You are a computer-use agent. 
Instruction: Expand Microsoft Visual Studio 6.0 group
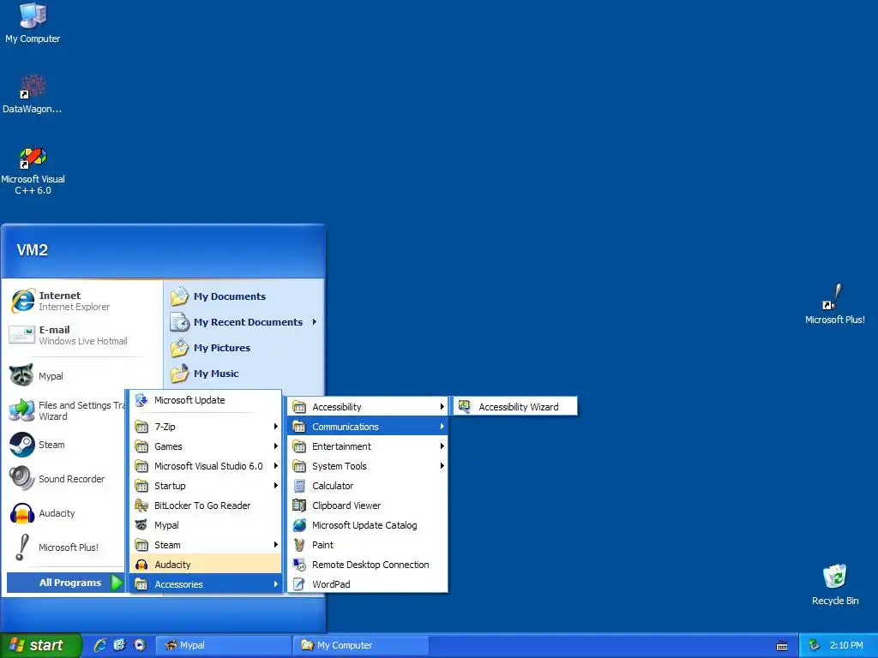pos(206,466)
